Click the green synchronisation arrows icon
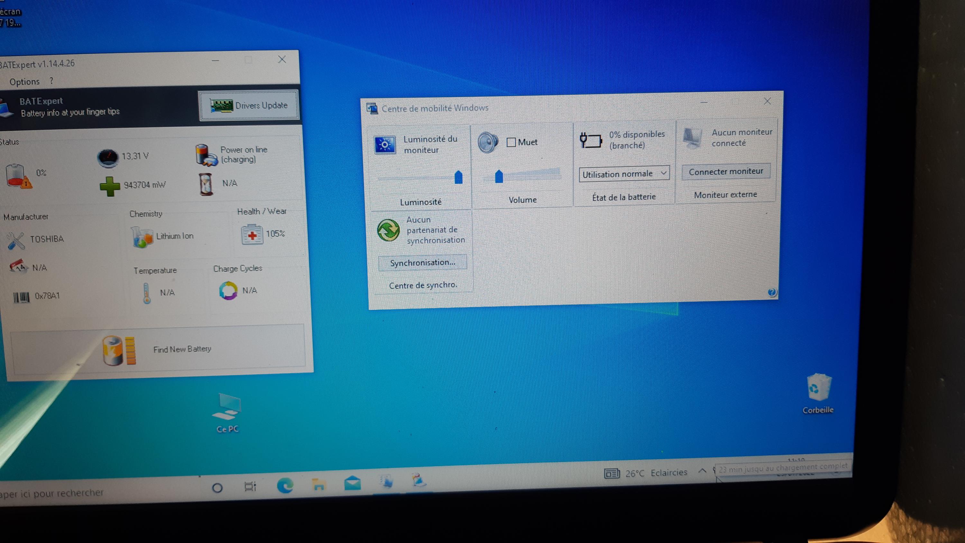Screen dimensions: 965x543 coord(388,230)
